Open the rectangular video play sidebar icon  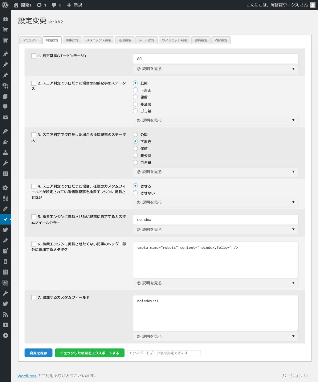click(x=5, y=325)
